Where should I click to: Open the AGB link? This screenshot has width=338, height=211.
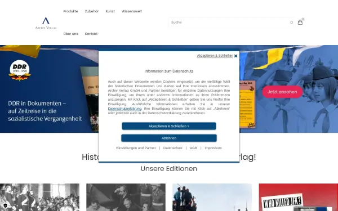click(x=193, y=148)
